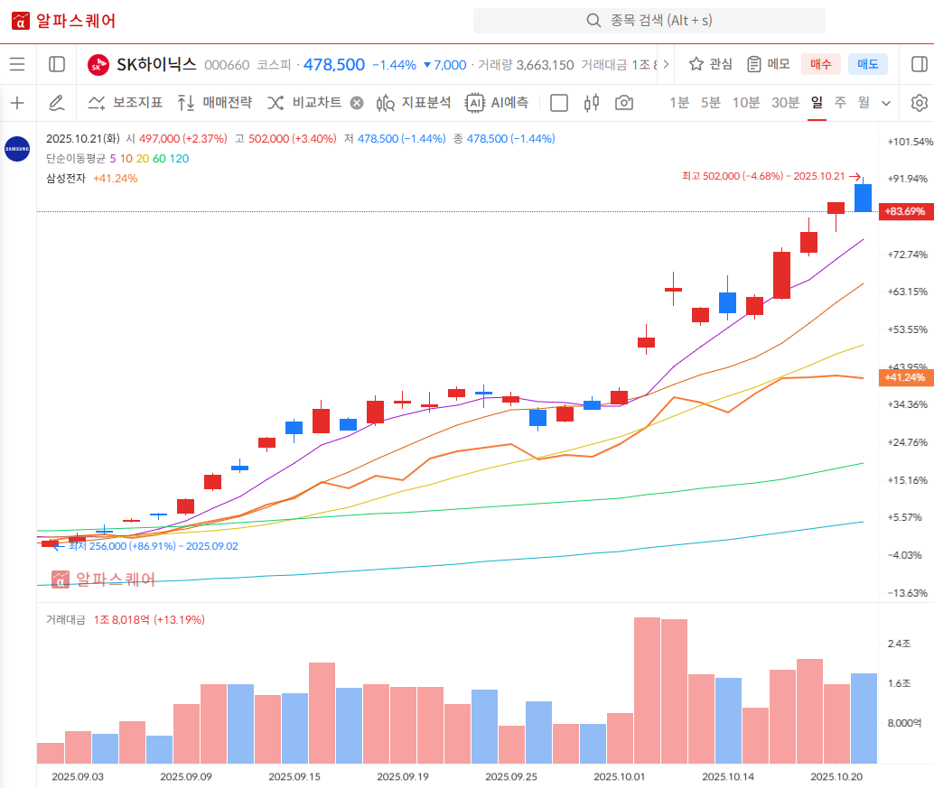The height and width of the screenshot is (788, 934).
Task: Click the plus add-chart icon
Action: [x=17, y=103]
